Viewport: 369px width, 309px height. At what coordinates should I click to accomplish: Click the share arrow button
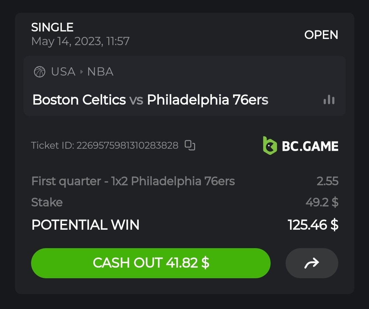(312, 263)
